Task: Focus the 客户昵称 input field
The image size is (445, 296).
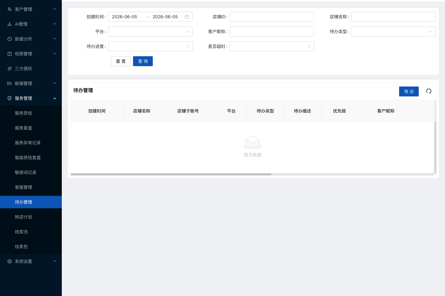Action: pyautogui.click(x=272, y=32)
